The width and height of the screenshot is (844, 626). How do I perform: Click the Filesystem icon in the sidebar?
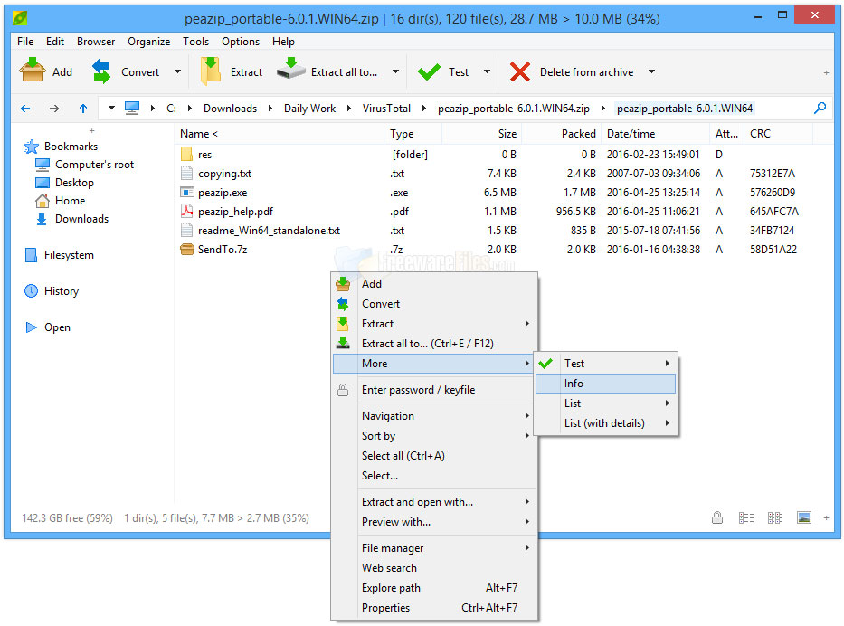[x=32, y=255]
